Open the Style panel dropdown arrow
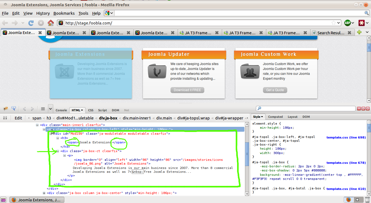This screenshot has height=203, width=371. (x=262, y=117)
